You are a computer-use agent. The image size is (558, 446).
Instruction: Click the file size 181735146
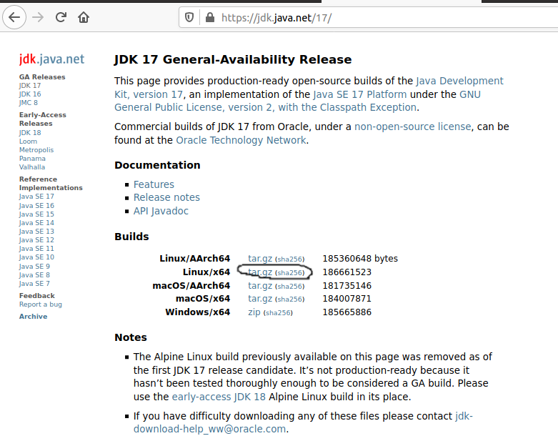pyautogui.click(x=347, y=286)
